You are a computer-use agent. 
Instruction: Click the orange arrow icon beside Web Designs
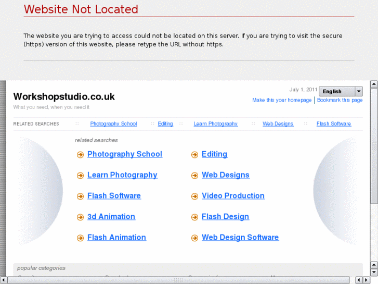194,176
